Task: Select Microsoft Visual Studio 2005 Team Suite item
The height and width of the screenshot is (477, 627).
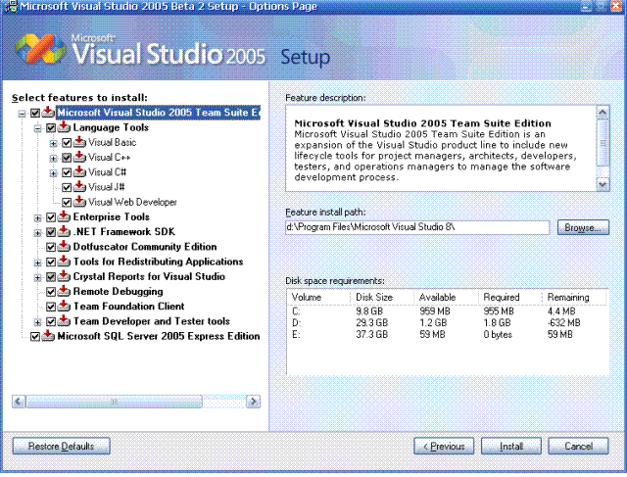Action: click(x=158, y=113)
